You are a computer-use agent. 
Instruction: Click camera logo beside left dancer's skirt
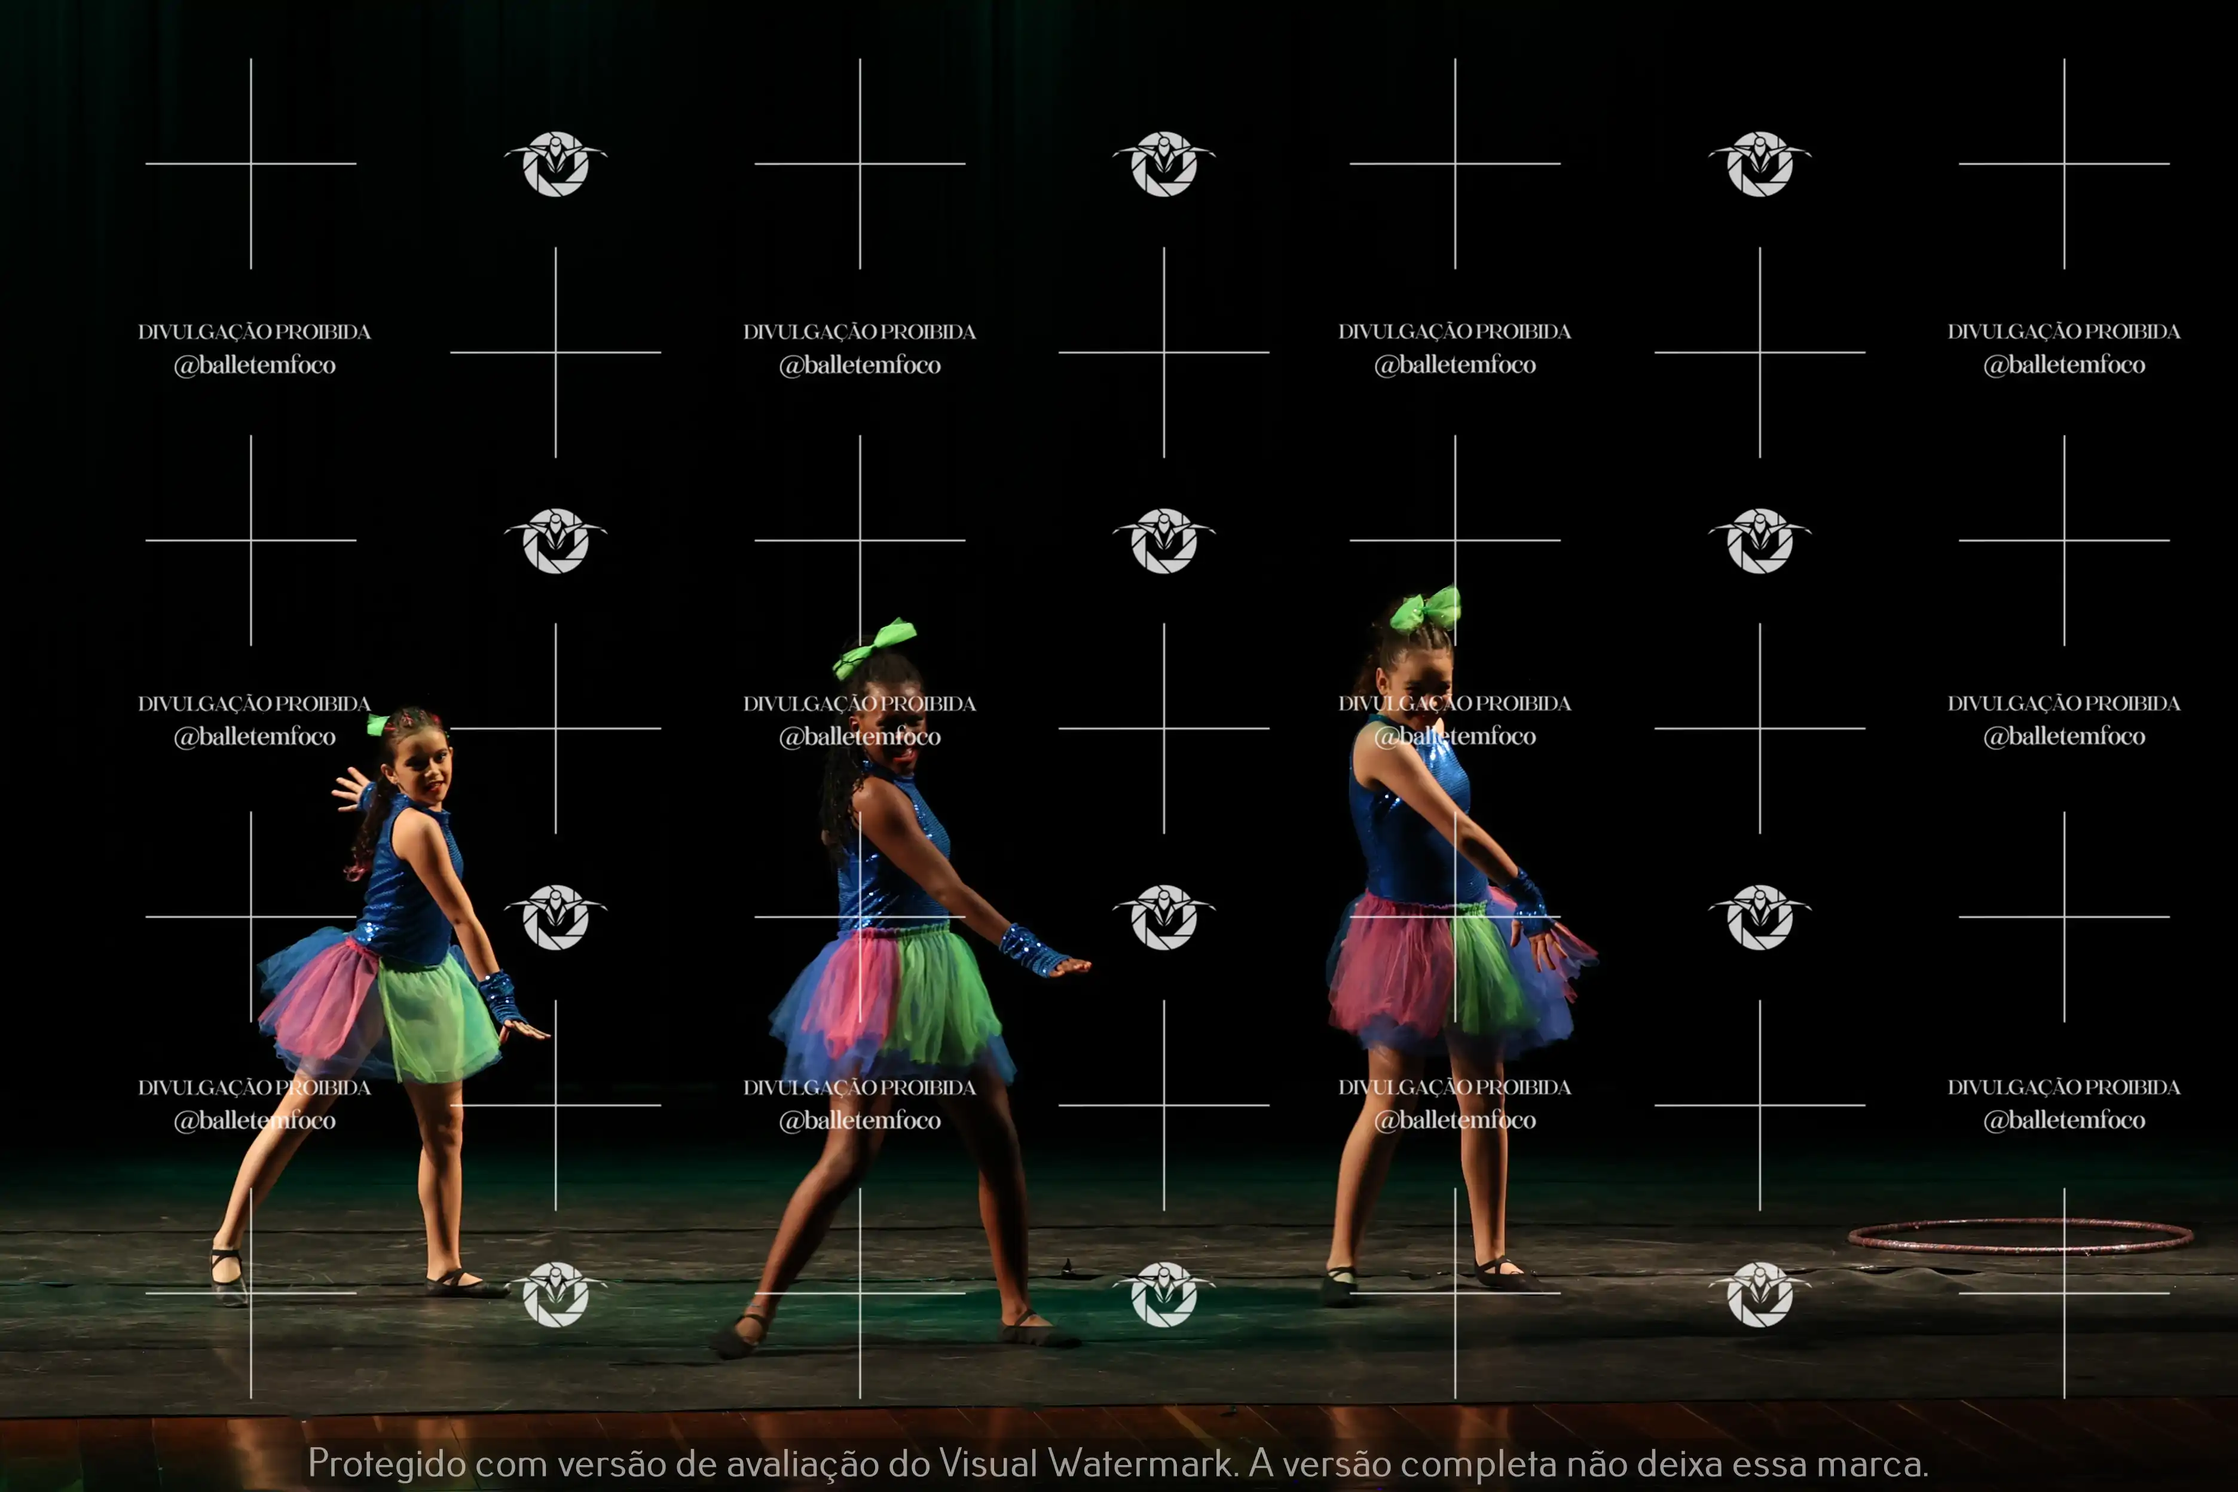556,918
